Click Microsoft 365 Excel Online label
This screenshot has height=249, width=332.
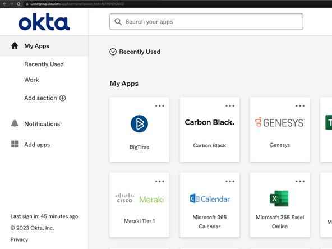[x=280, y=222]
